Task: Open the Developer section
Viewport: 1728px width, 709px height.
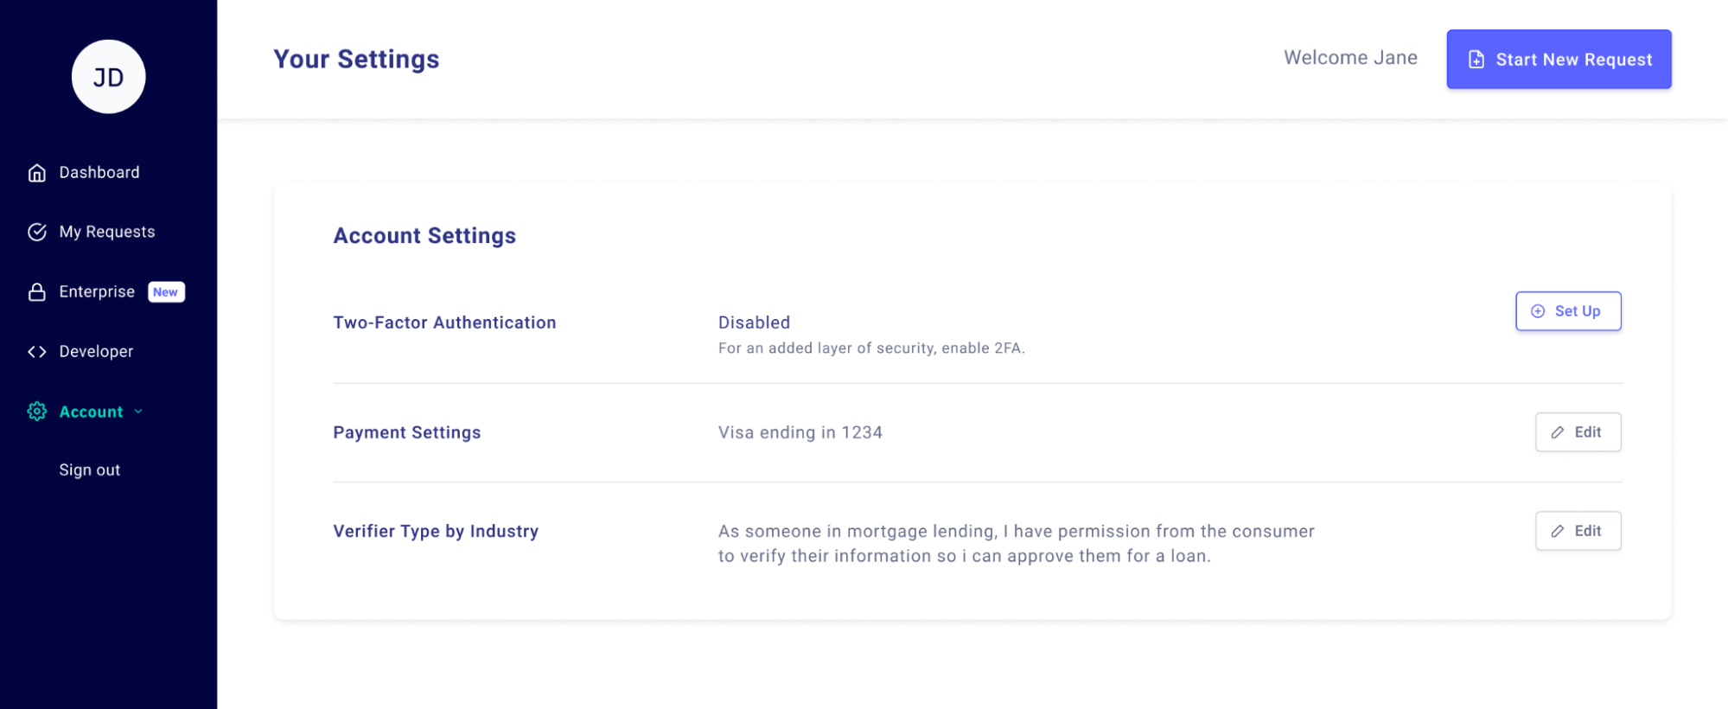Action: point(96,352)
